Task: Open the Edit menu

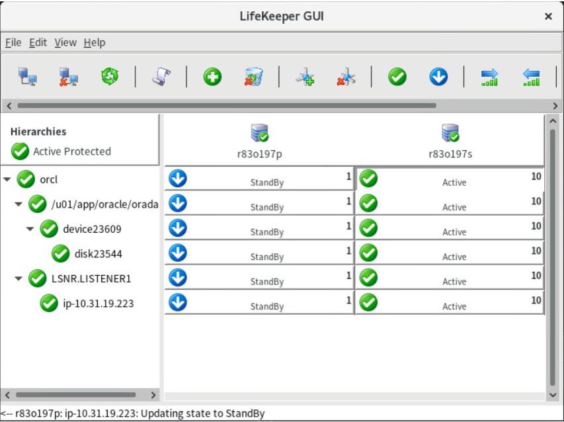Action: 38,42
